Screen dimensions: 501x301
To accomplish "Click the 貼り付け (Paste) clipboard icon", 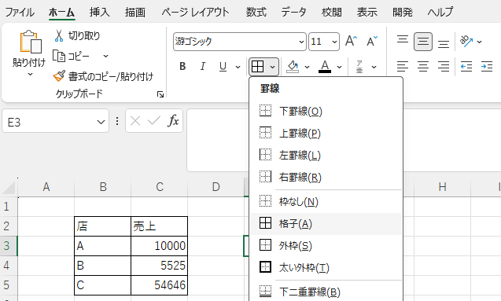I will pyautogui.click(x=31, y=42).
